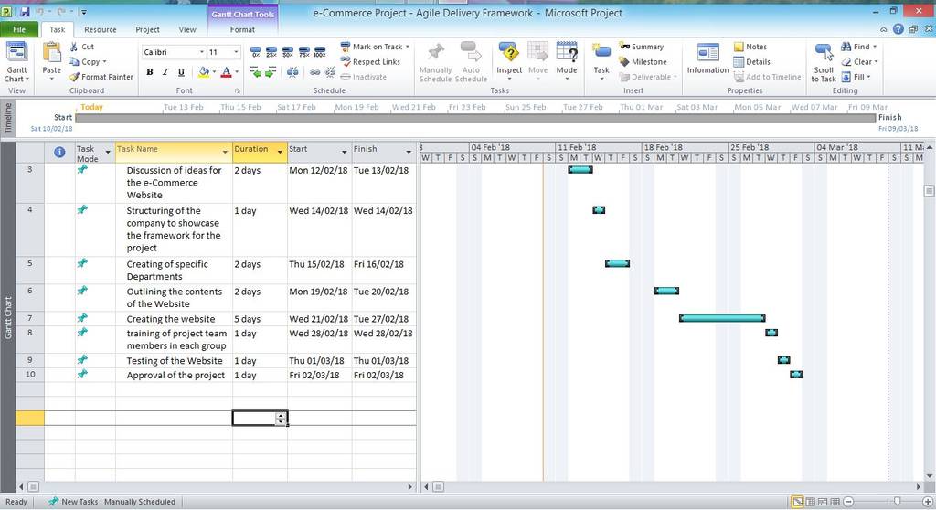Click the task table horizontal scrollbar right arrow
The width and height of the screenshot is (936, 510).
click(x=410, y=487)
